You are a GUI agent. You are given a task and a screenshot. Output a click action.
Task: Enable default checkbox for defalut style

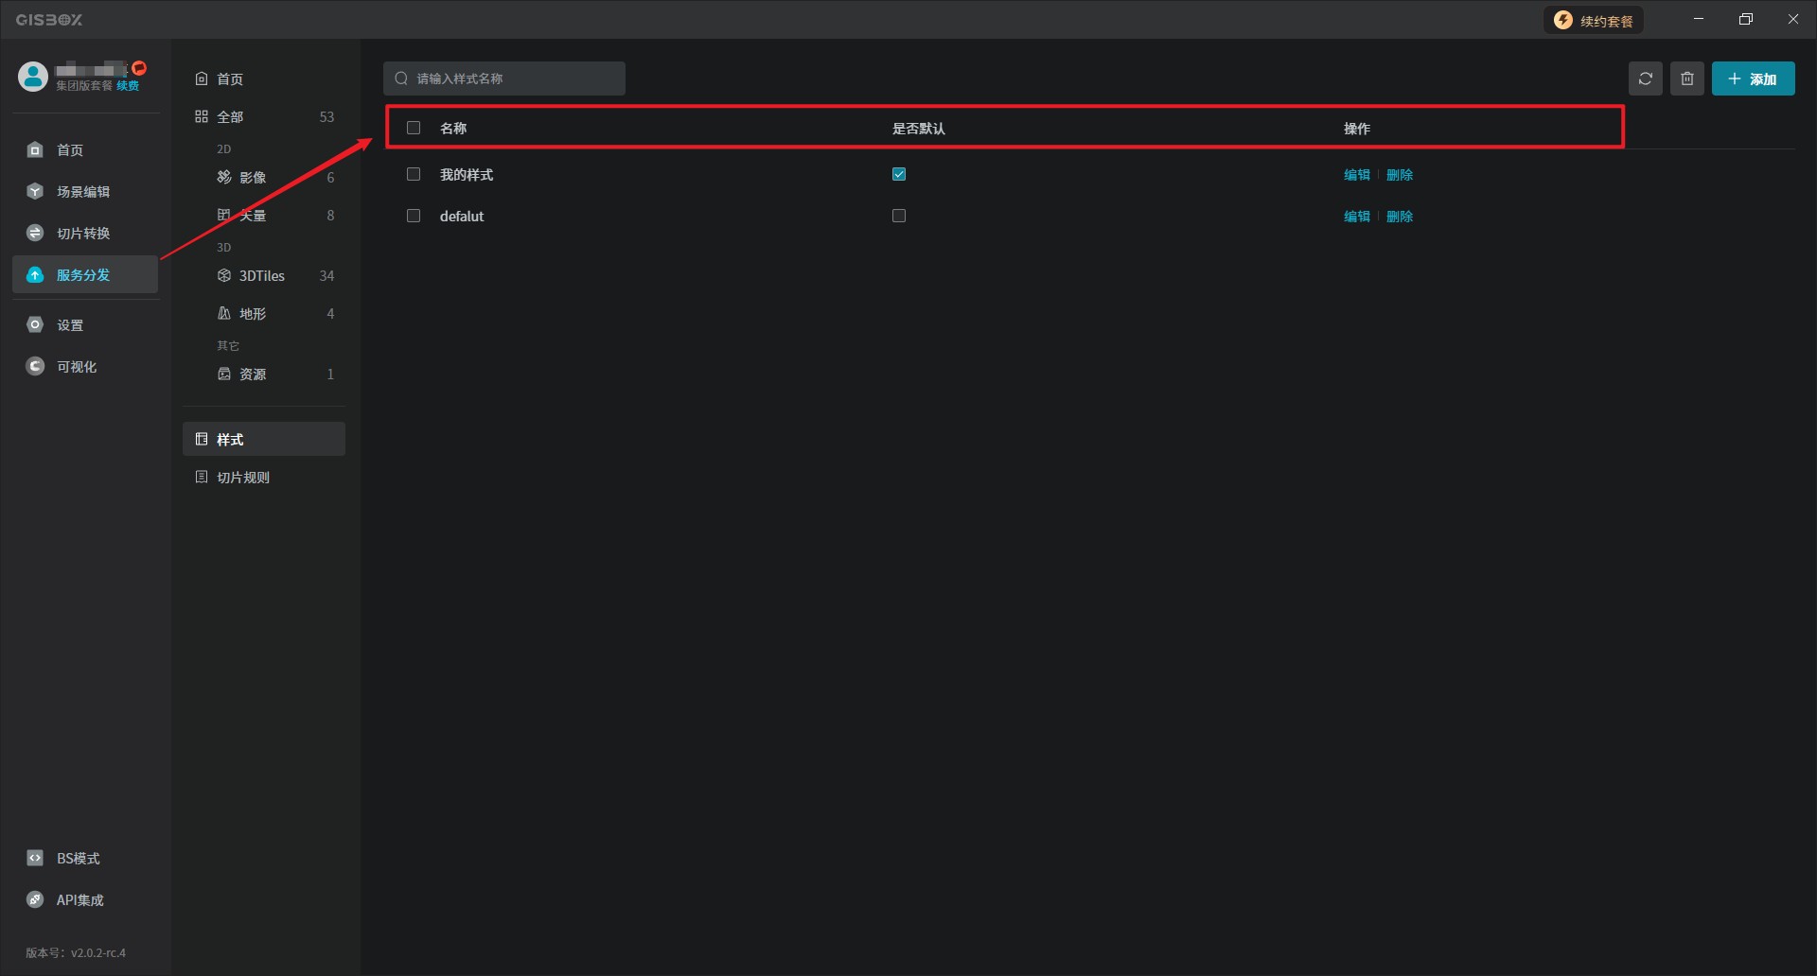(899, 216)
